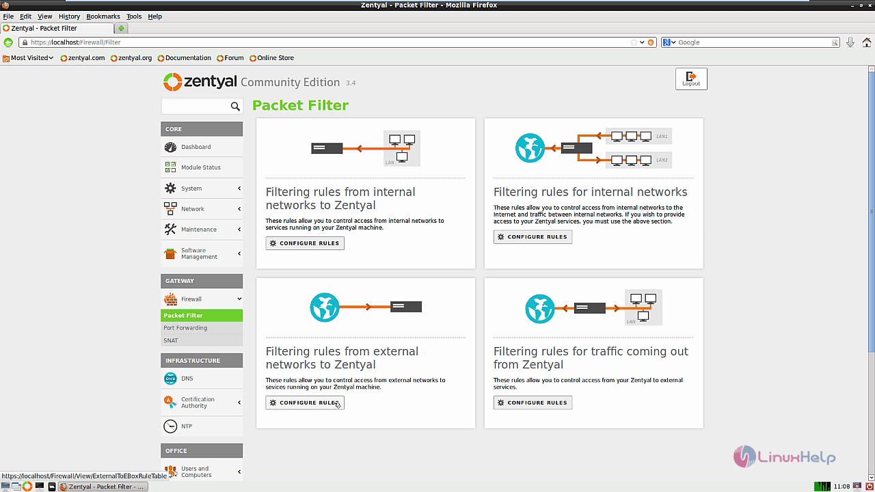The height and width of the screenshot is (492, 875).
Task: Select the Firewall icon
Action: (170, 299)
